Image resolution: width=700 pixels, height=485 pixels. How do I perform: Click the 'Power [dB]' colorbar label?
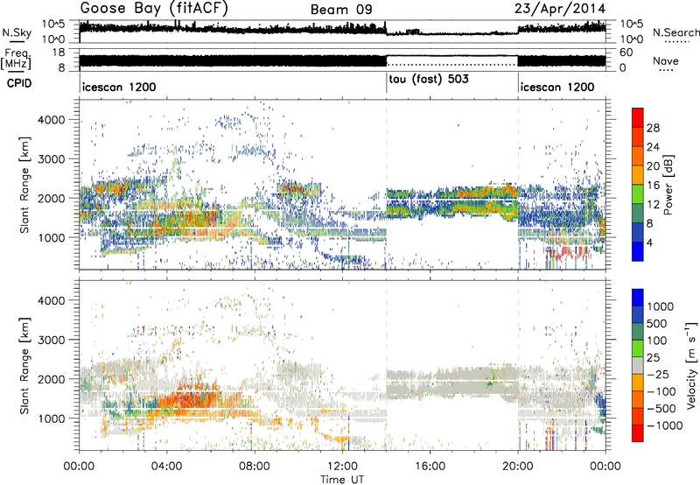668,185
